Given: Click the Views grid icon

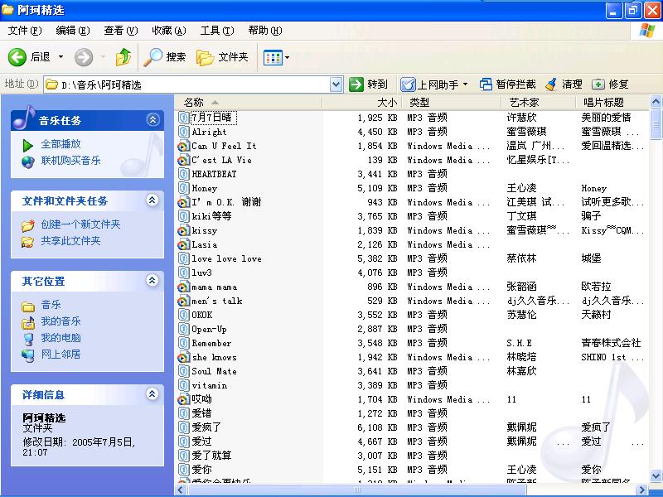Looking at the screenshot, I should (271, 57).
